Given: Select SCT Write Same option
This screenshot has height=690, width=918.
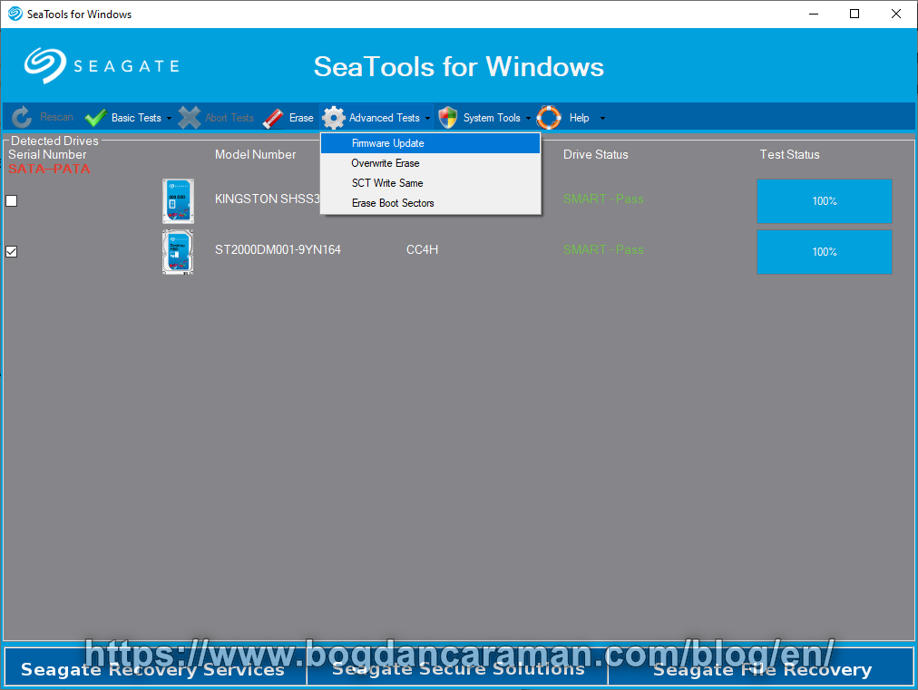Looking at the screenshot, I should tap(430, 183).
